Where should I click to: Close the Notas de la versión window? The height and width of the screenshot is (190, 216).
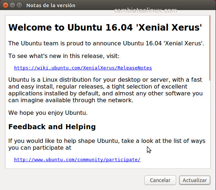click(5, 5)
